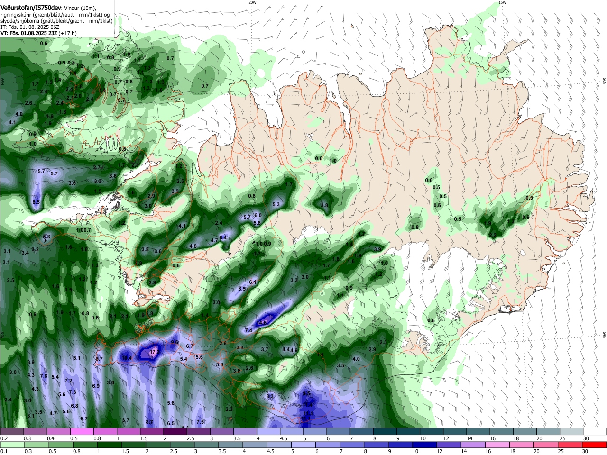Select the 4.1 value near the left edge
Viewport: 607px width, 455px height.
coord(13,122)
